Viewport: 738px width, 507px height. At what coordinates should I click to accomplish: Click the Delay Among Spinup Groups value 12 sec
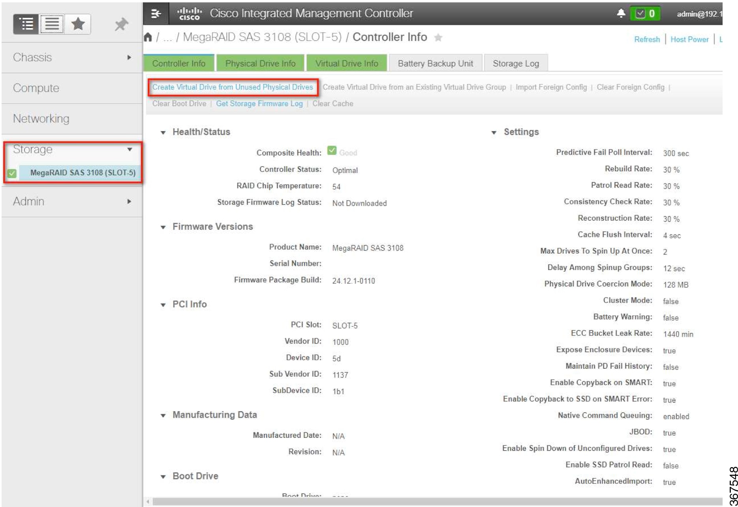click(x=674, y=269)
